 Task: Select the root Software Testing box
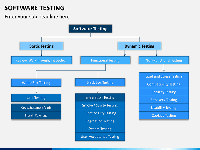pos(91,29)
